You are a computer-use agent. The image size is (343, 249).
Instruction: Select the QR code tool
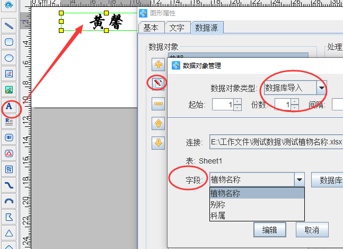click(x=9, y=169)
